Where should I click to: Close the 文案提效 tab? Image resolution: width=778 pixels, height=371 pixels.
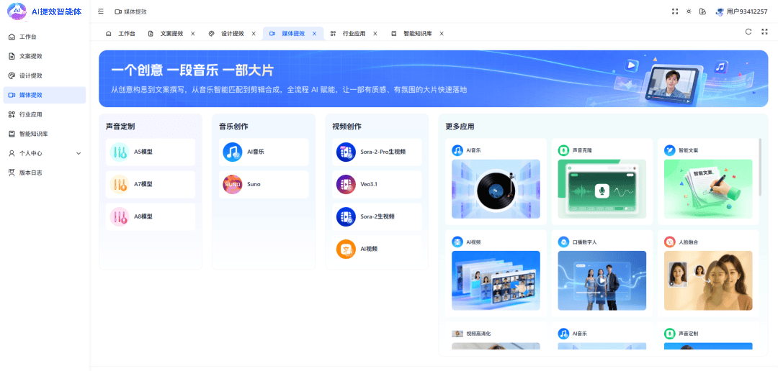pyautogui.click(x=192, y=34)
